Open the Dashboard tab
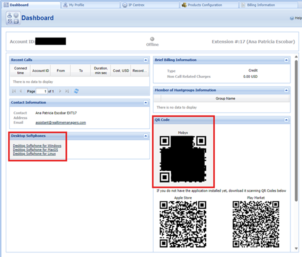The image size is (302, 257). tap(31, 5)
